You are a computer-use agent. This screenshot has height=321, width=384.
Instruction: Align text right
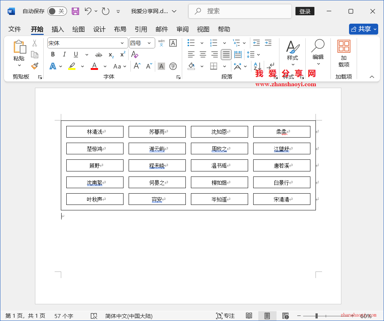click(x=215, y=54)
